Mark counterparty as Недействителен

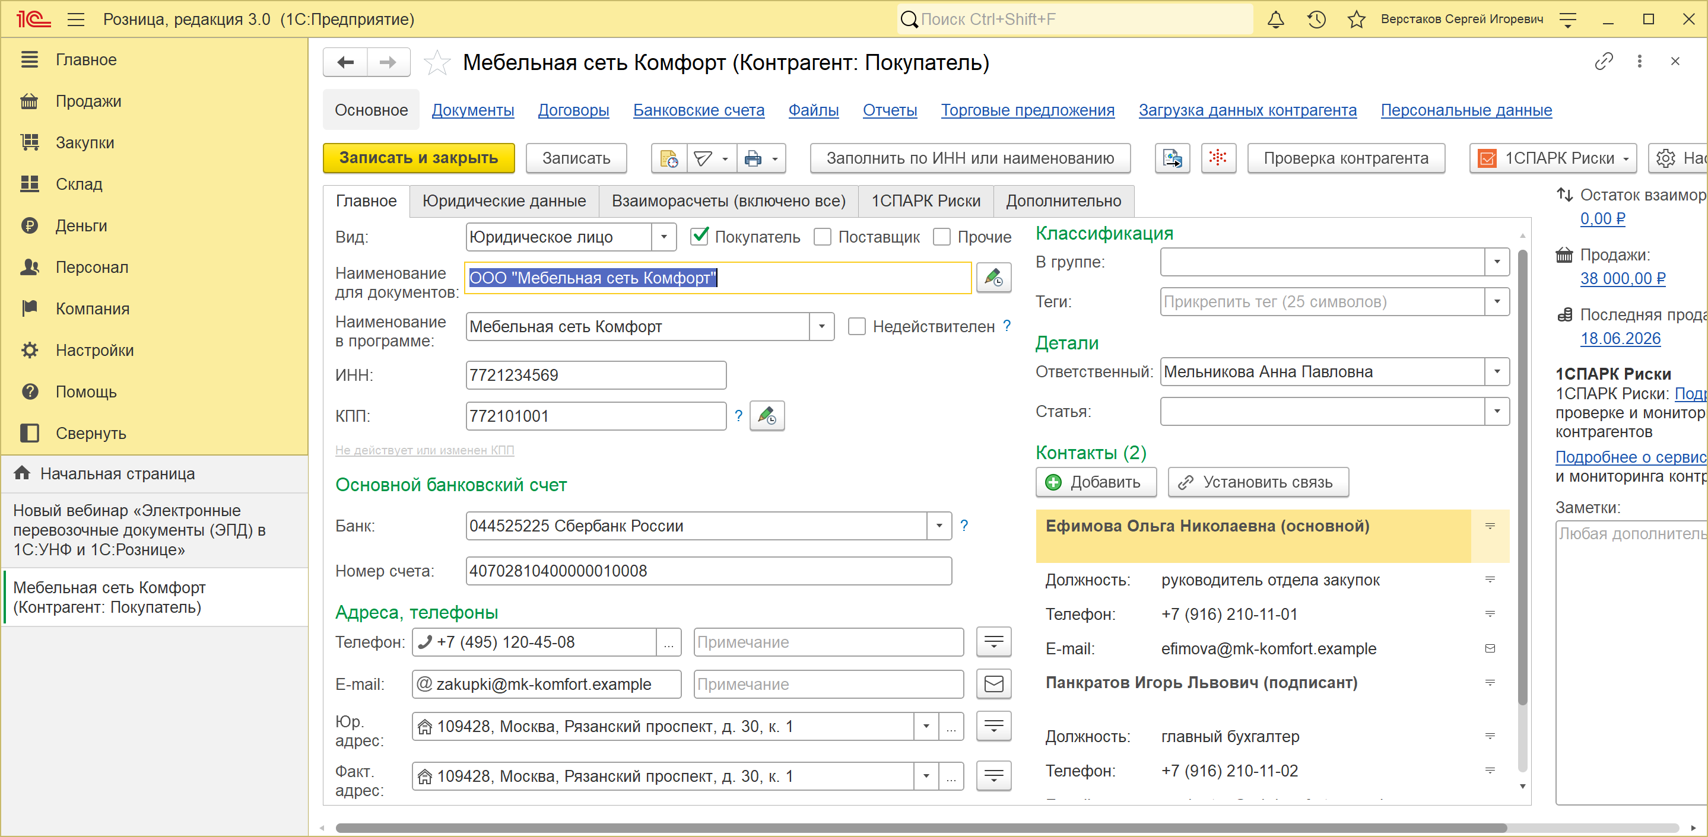click(x=856, y=327)
